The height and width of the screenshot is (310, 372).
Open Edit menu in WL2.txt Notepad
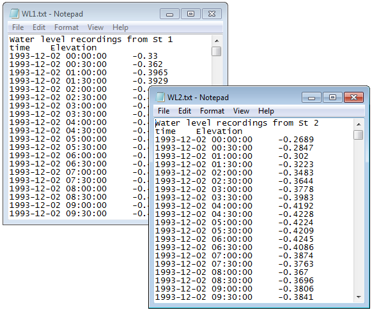(x=185, y=111)
